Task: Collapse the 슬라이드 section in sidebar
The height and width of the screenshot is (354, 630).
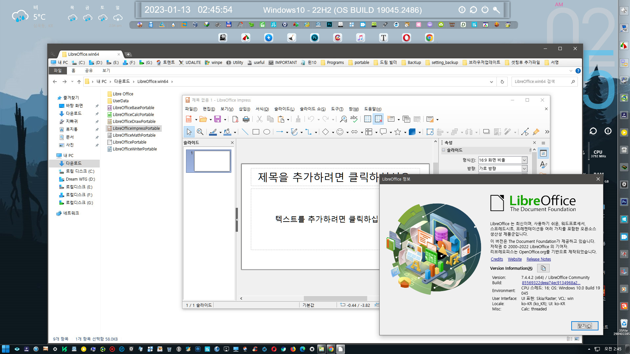Action: pyautogui.click(x=443, y=150)
